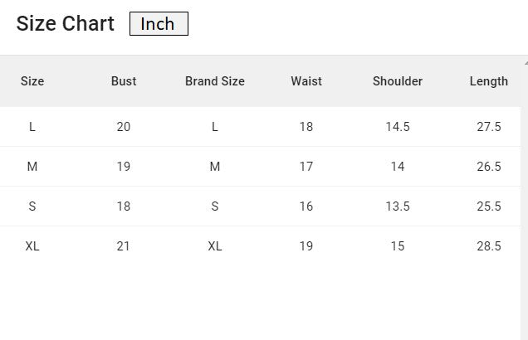Select the Bust column header

pyautogui.click(x=124, y=81)
